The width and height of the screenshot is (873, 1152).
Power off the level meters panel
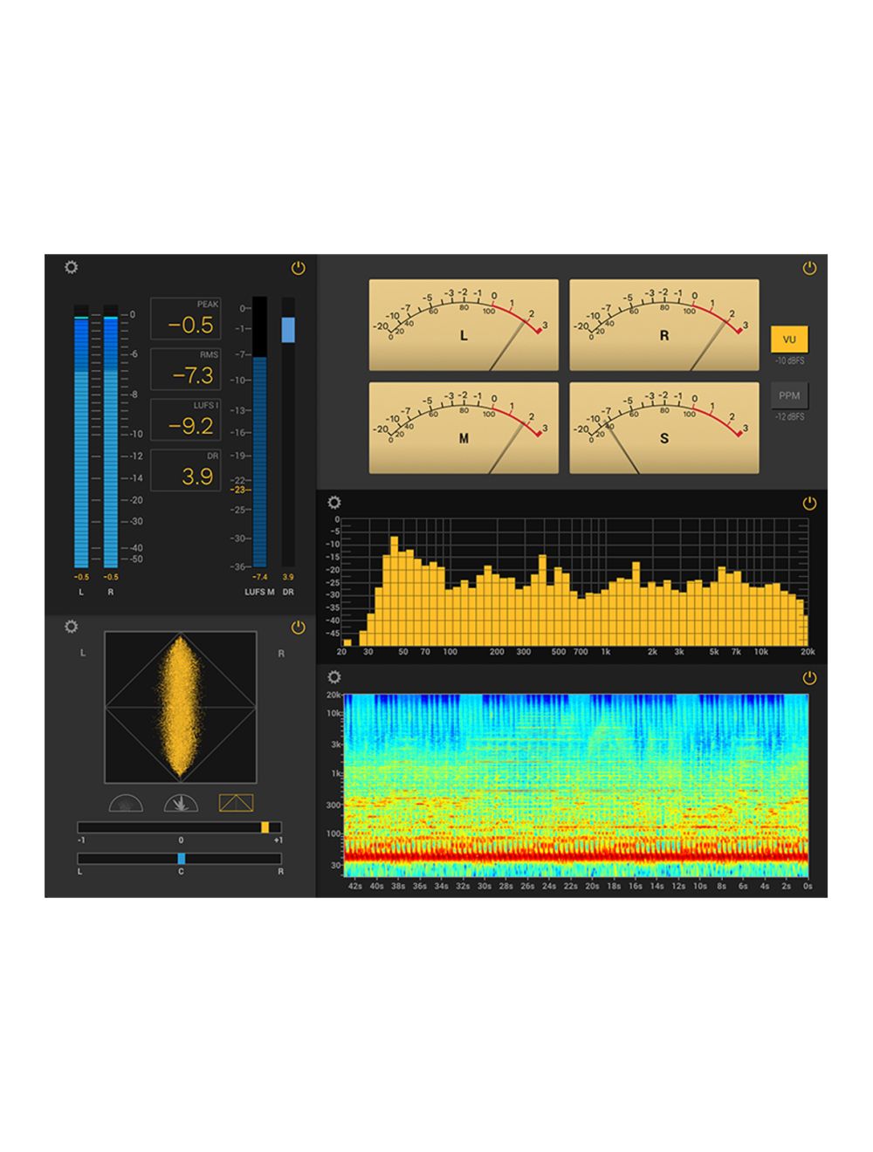[299, 268]
